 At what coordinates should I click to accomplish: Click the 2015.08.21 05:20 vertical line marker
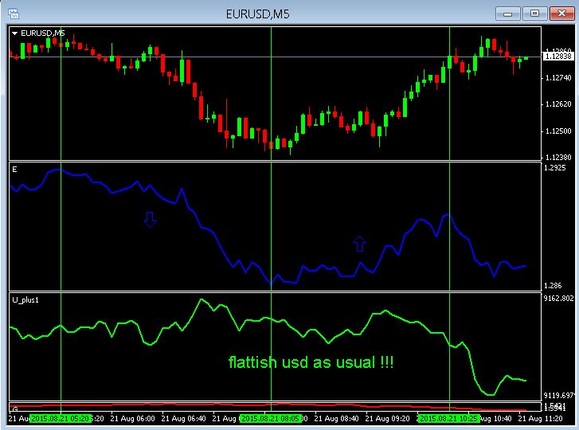click(61, 419)
